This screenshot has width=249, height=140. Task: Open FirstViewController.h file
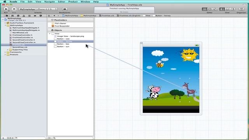coord(23,35)
